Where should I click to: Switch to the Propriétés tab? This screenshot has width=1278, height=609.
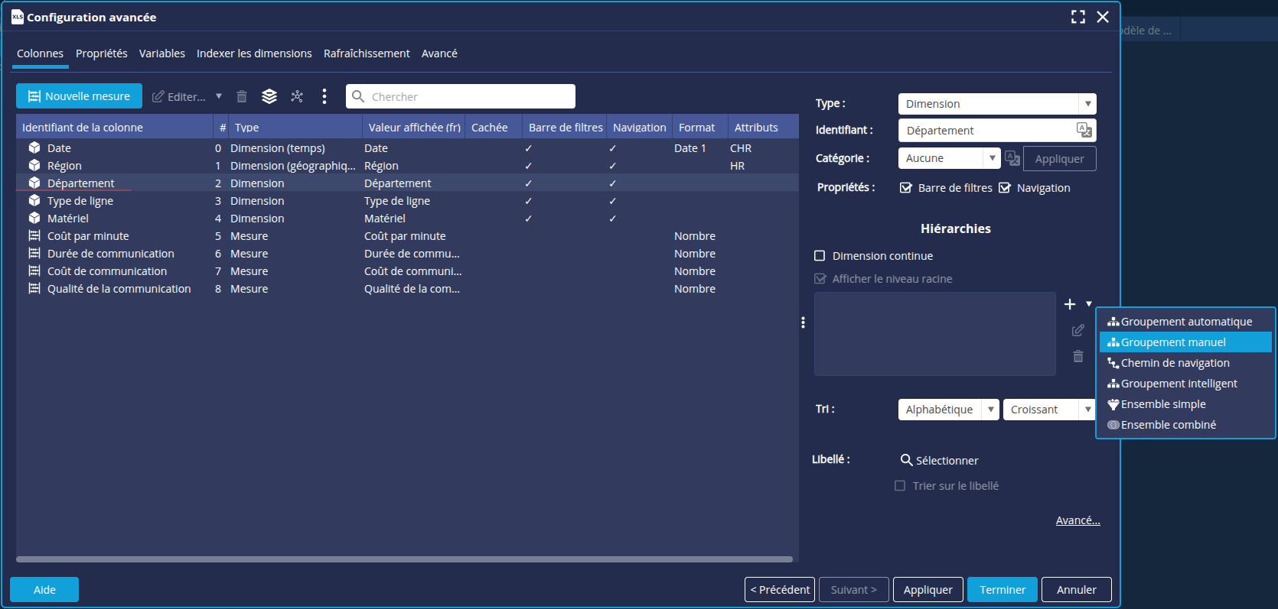102,53
